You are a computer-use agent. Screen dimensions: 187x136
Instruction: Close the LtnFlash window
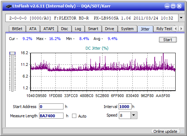click(x=179, y=6)
